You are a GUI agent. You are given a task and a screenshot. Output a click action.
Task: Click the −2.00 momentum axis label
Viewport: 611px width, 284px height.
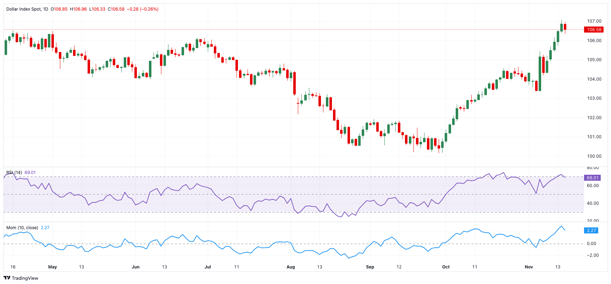pos(592,255)
